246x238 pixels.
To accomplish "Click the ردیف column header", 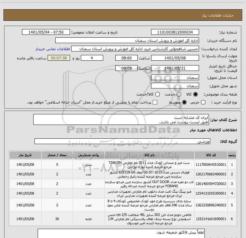I will (232, 155).
